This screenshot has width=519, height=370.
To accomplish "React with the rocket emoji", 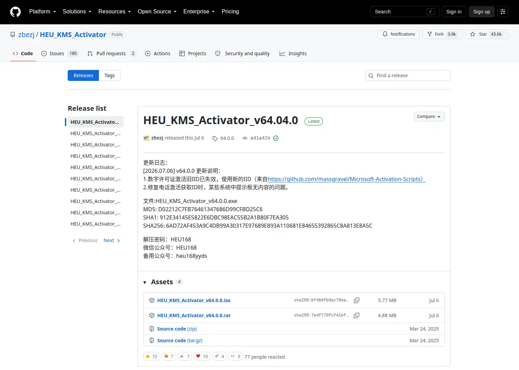I will (x=220, y=357).
